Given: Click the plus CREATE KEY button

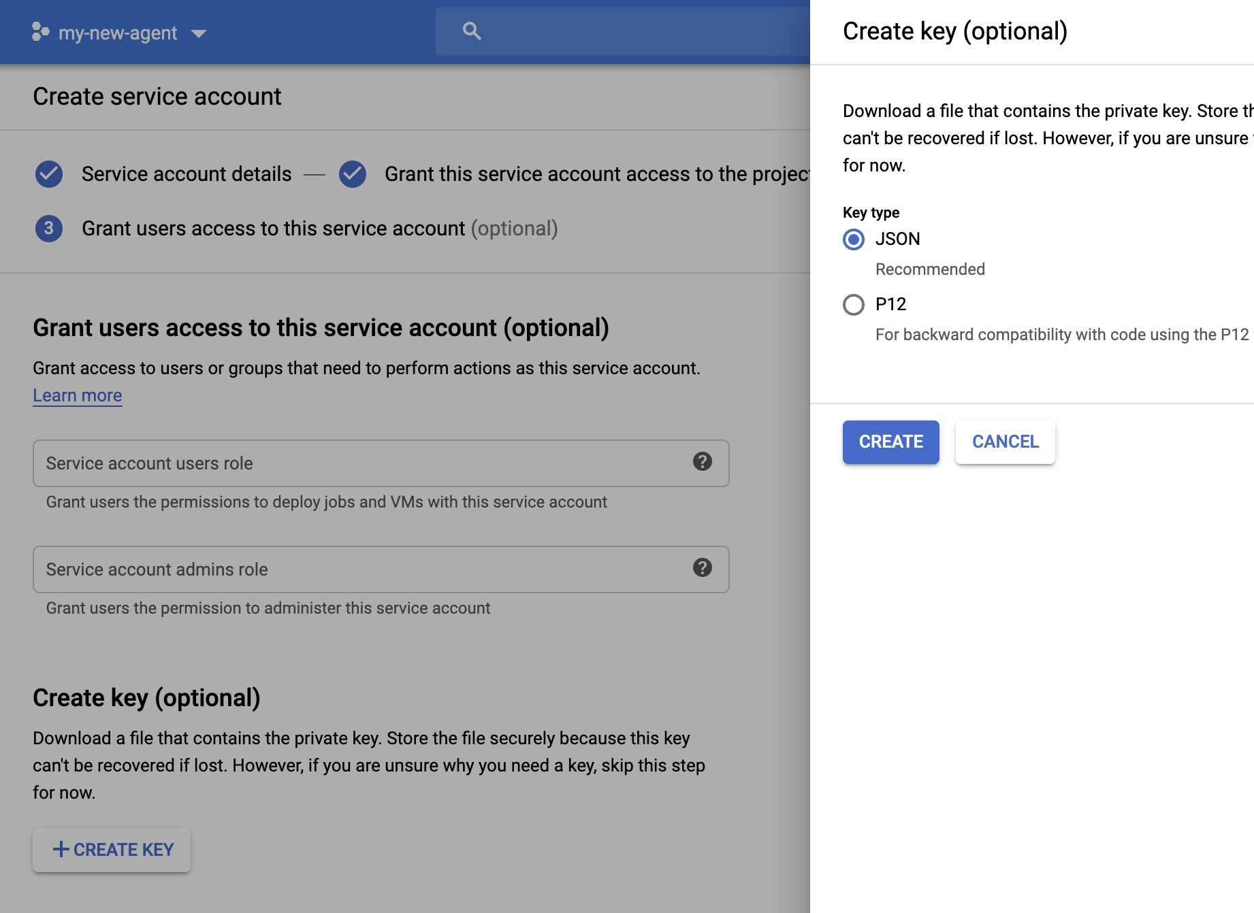Looking at the screenshot, I should point(112,850).
